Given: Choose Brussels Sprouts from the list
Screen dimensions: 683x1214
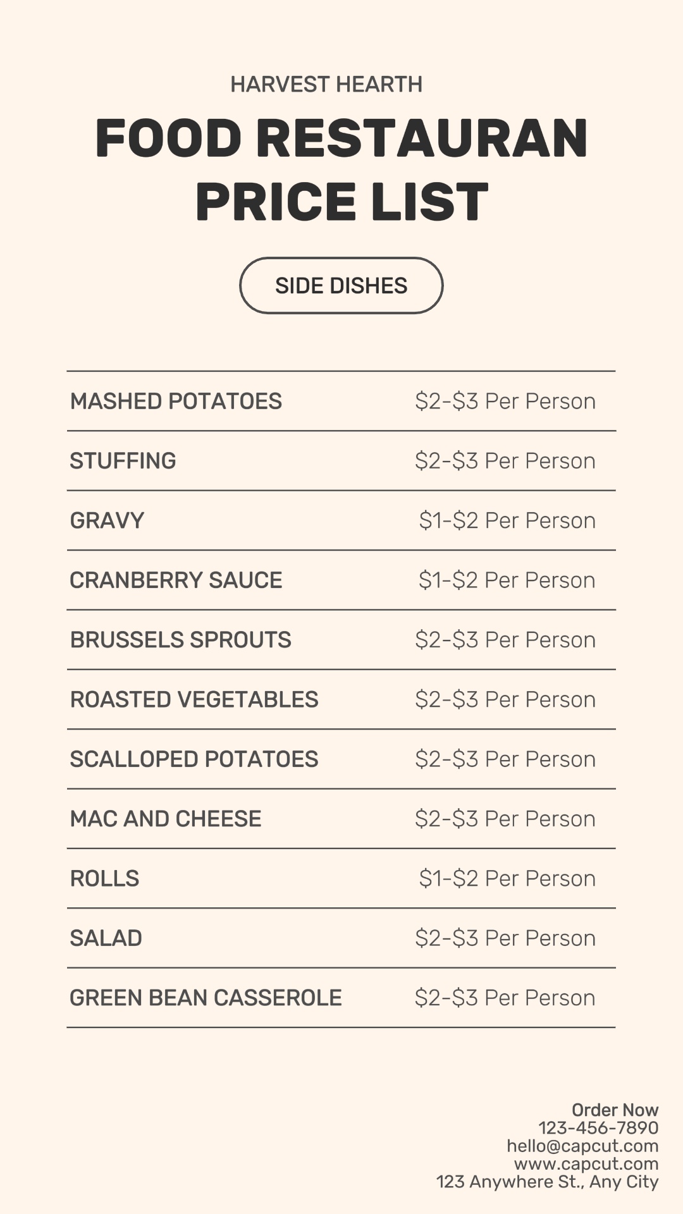Looking at the screenshot, I should tap(180, 640).
